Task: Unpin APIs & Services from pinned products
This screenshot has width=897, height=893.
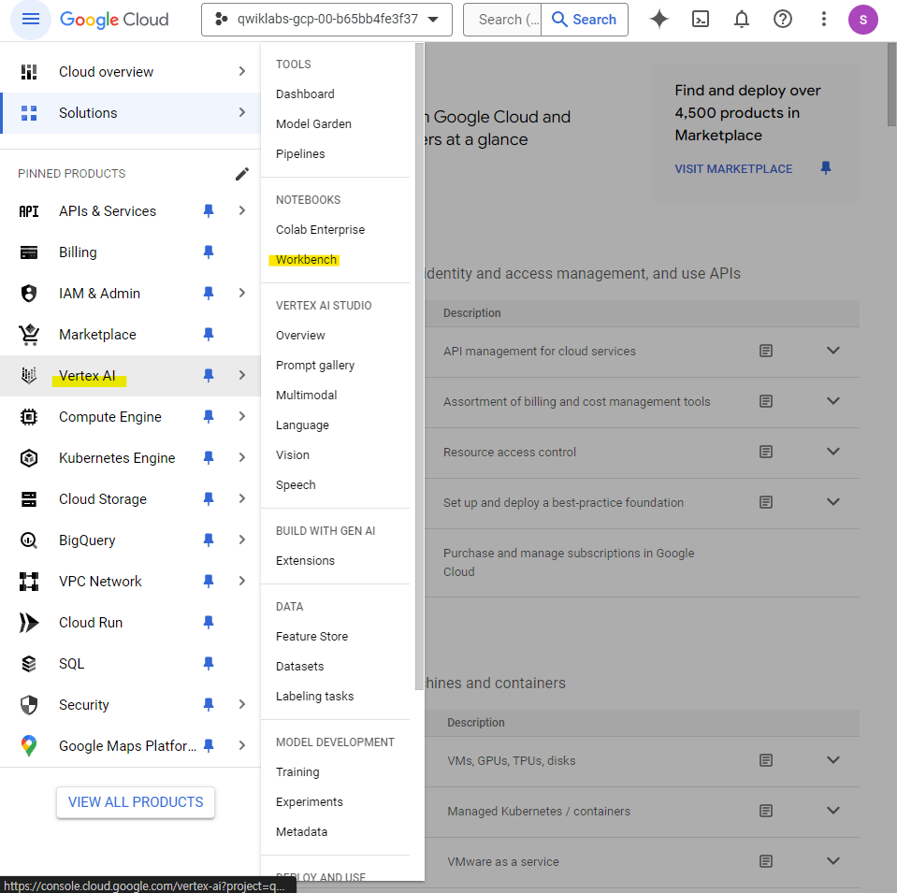Action: 209,211
